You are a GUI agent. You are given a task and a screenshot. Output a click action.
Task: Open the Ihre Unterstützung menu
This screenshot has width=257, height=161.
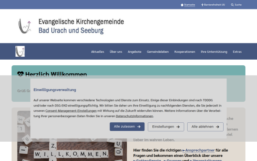tap(214, 52)
